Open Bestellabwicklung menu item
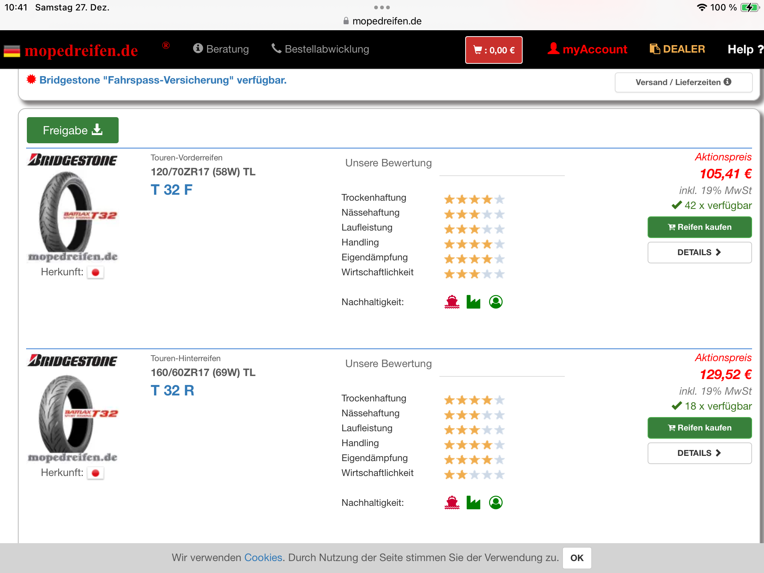The height and width of the screenshot is (573, 764). pyautogui.click(x=320, y=49)
